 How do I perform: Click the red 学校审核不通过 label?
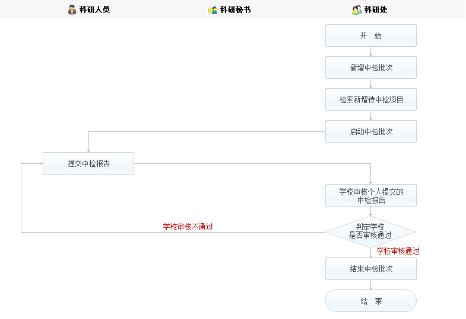188,227
